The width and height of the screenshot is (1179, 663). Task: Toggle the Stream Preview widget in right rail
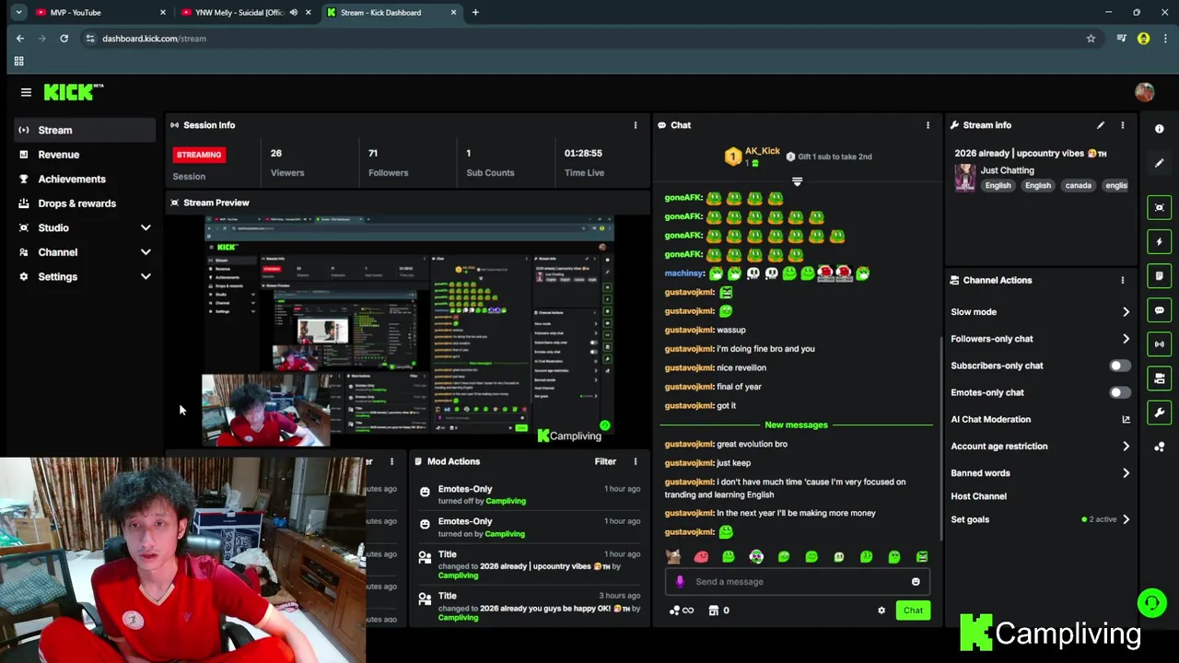pos(1160,207)
